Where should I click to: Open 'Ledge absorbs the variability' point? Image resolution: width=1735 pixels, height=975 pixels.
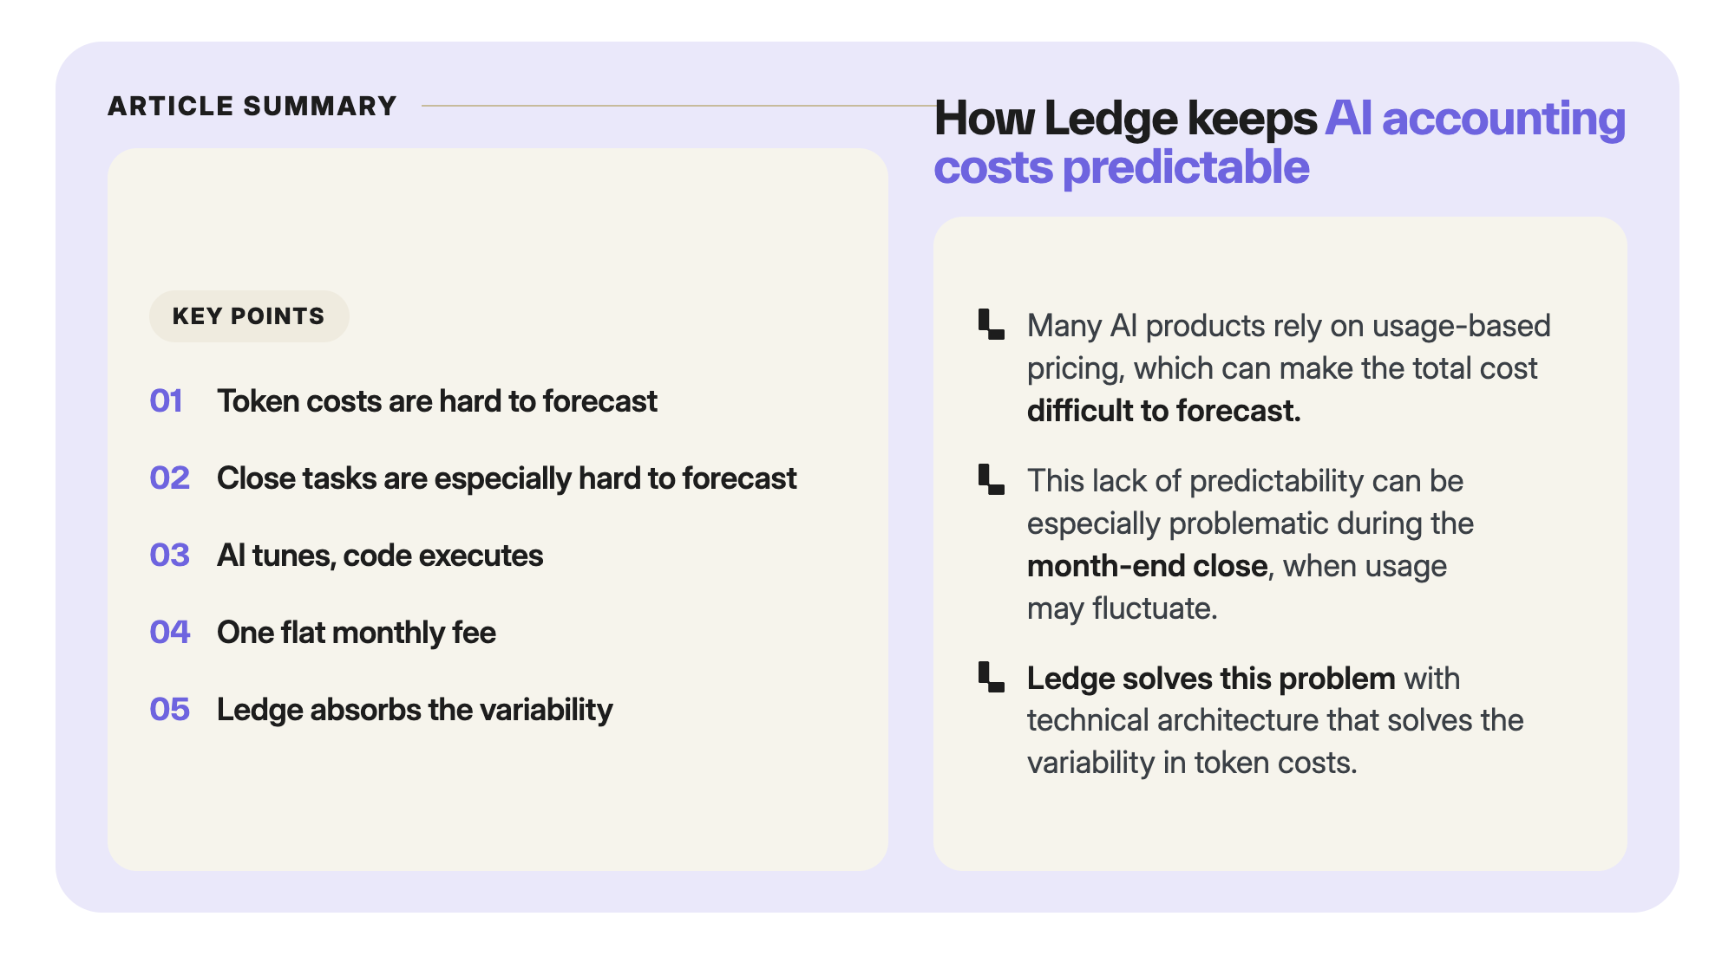pyautogui.click(x=415, y=710)
